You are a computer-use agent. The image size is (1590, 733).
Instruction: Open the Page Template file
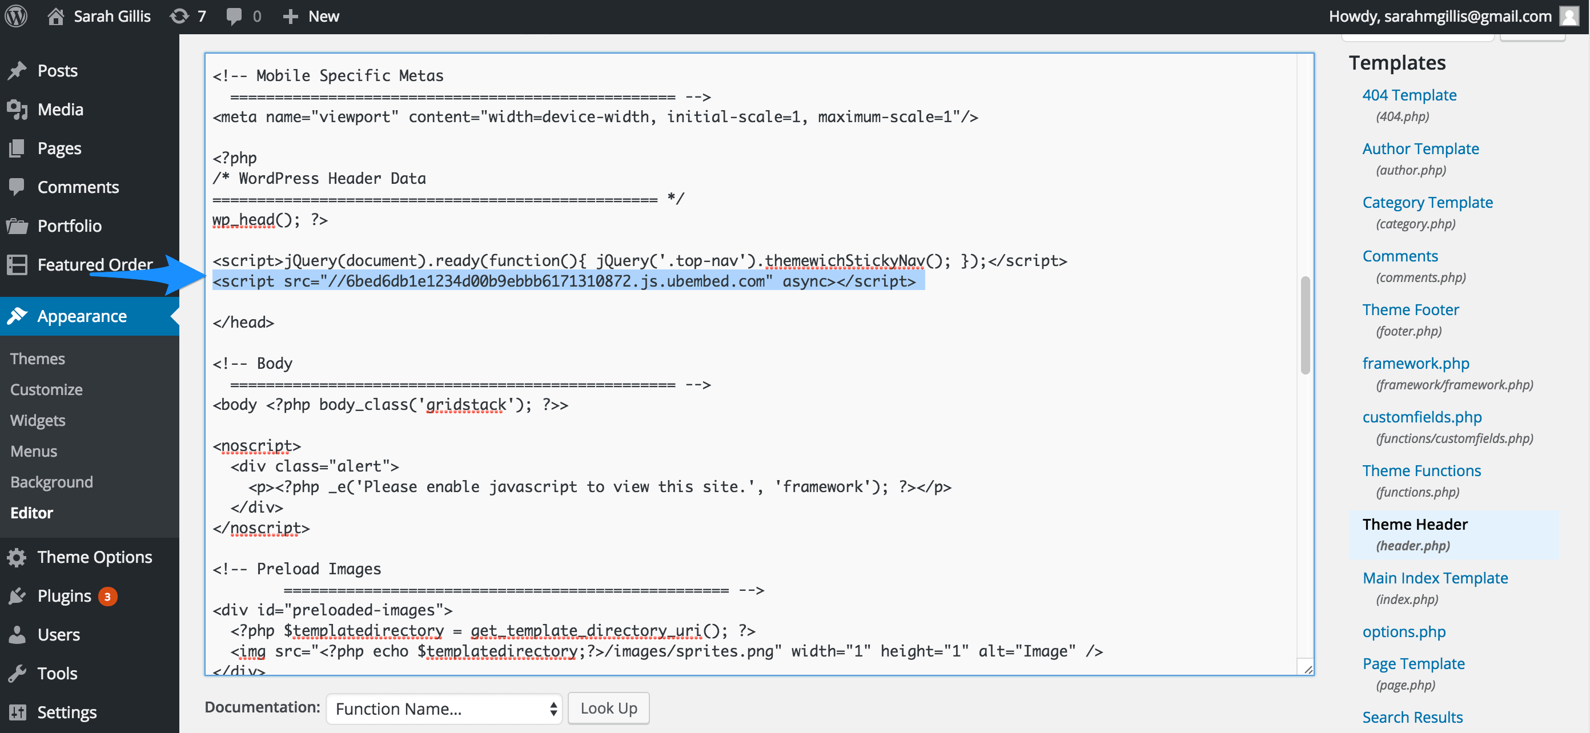click(x=1414, y=664)
